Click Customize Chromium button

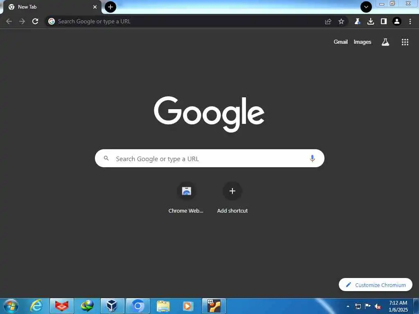376,285
